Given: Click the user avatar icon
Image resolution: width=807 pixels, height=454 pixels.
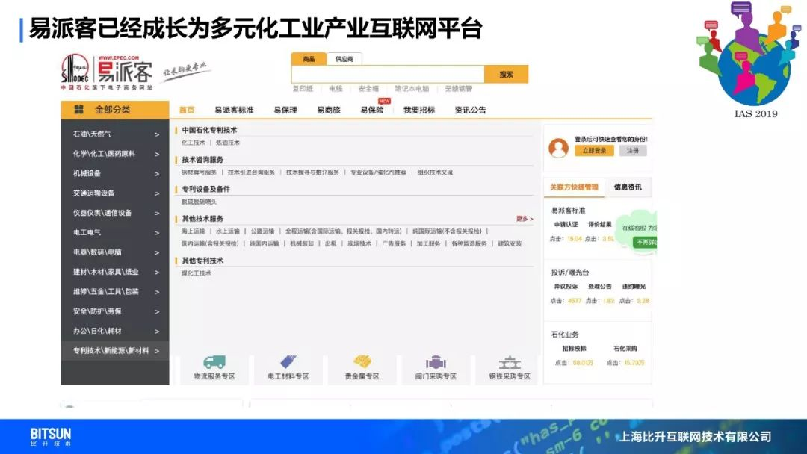Looking at the screenshot, I should pyautogui.click(x=558, y=148).
